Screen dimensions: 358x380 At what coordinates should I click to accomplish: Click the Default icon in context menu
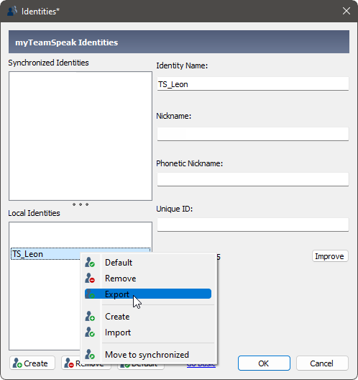(90, 263)
